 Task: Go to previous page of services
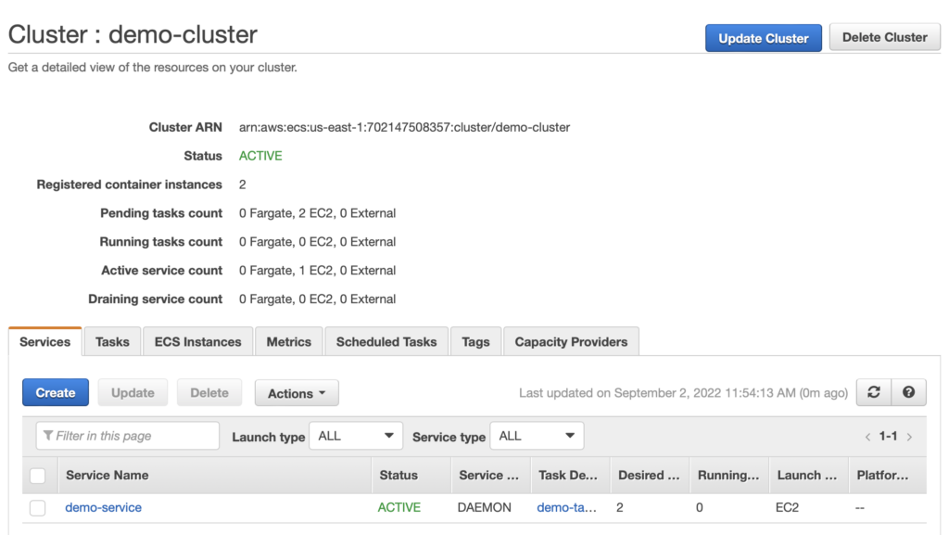coord(867,437)
